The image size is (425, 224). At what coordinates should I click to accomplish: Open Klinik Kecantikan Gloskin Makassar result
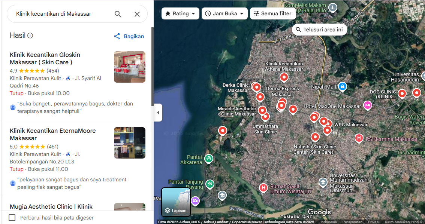[x=45, y=58]
